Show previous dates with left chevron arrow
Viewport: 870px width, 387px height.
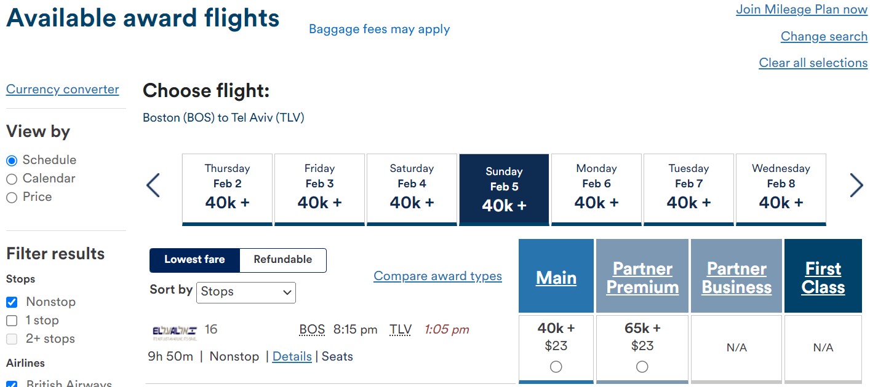[153, 185]
